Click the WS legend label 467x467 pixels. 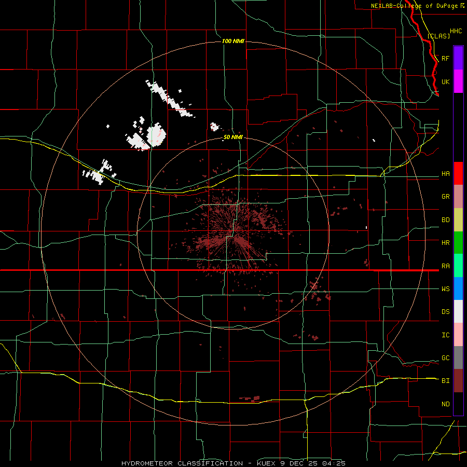(x=446, y=289)
